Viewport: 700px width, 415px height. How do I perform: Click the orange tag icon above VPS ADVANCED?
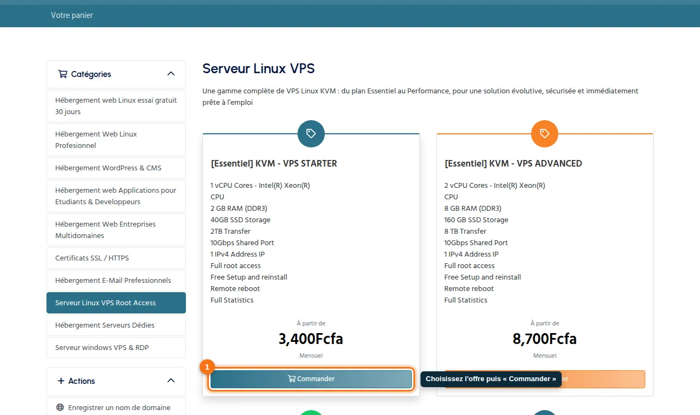[x=545, y=133]
